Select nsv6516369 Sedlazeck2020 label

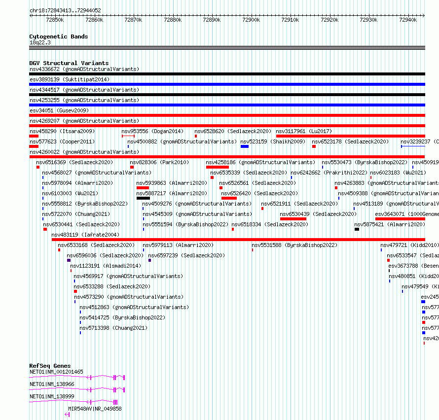pyautogui.click(x=74, y=162)
